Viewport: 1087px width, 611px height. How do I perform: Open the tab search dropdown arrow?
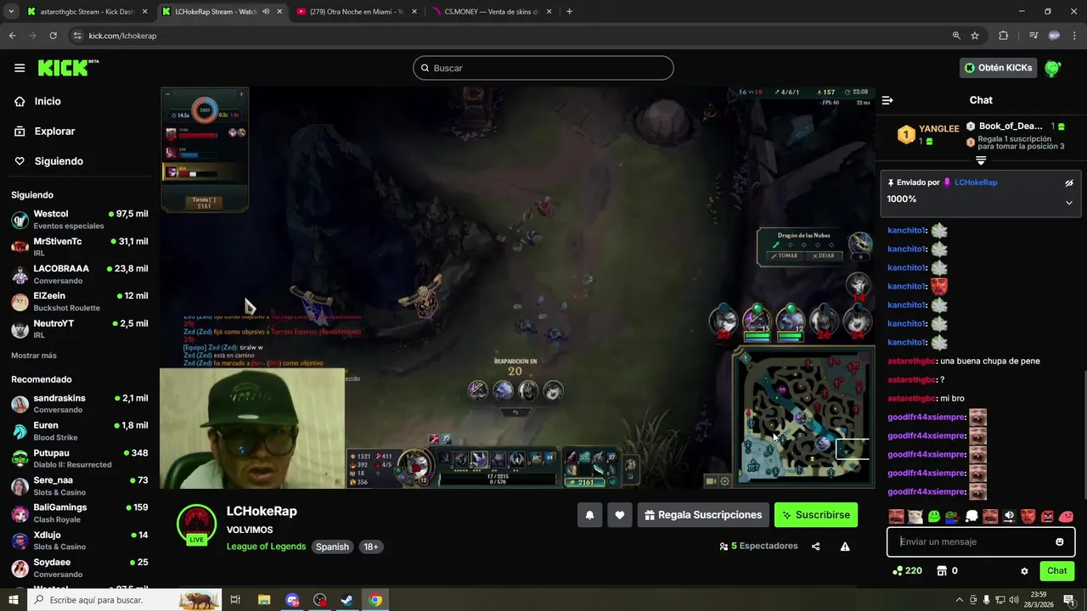coord(10,12)
